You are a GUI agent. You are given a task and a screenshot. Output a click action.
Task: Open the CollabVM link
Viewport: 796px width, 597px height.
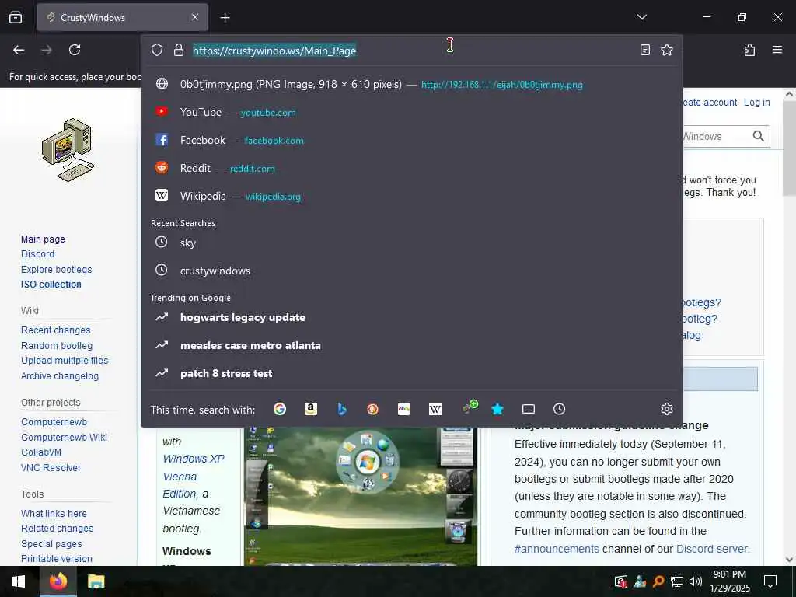click(x=41, y=452)
